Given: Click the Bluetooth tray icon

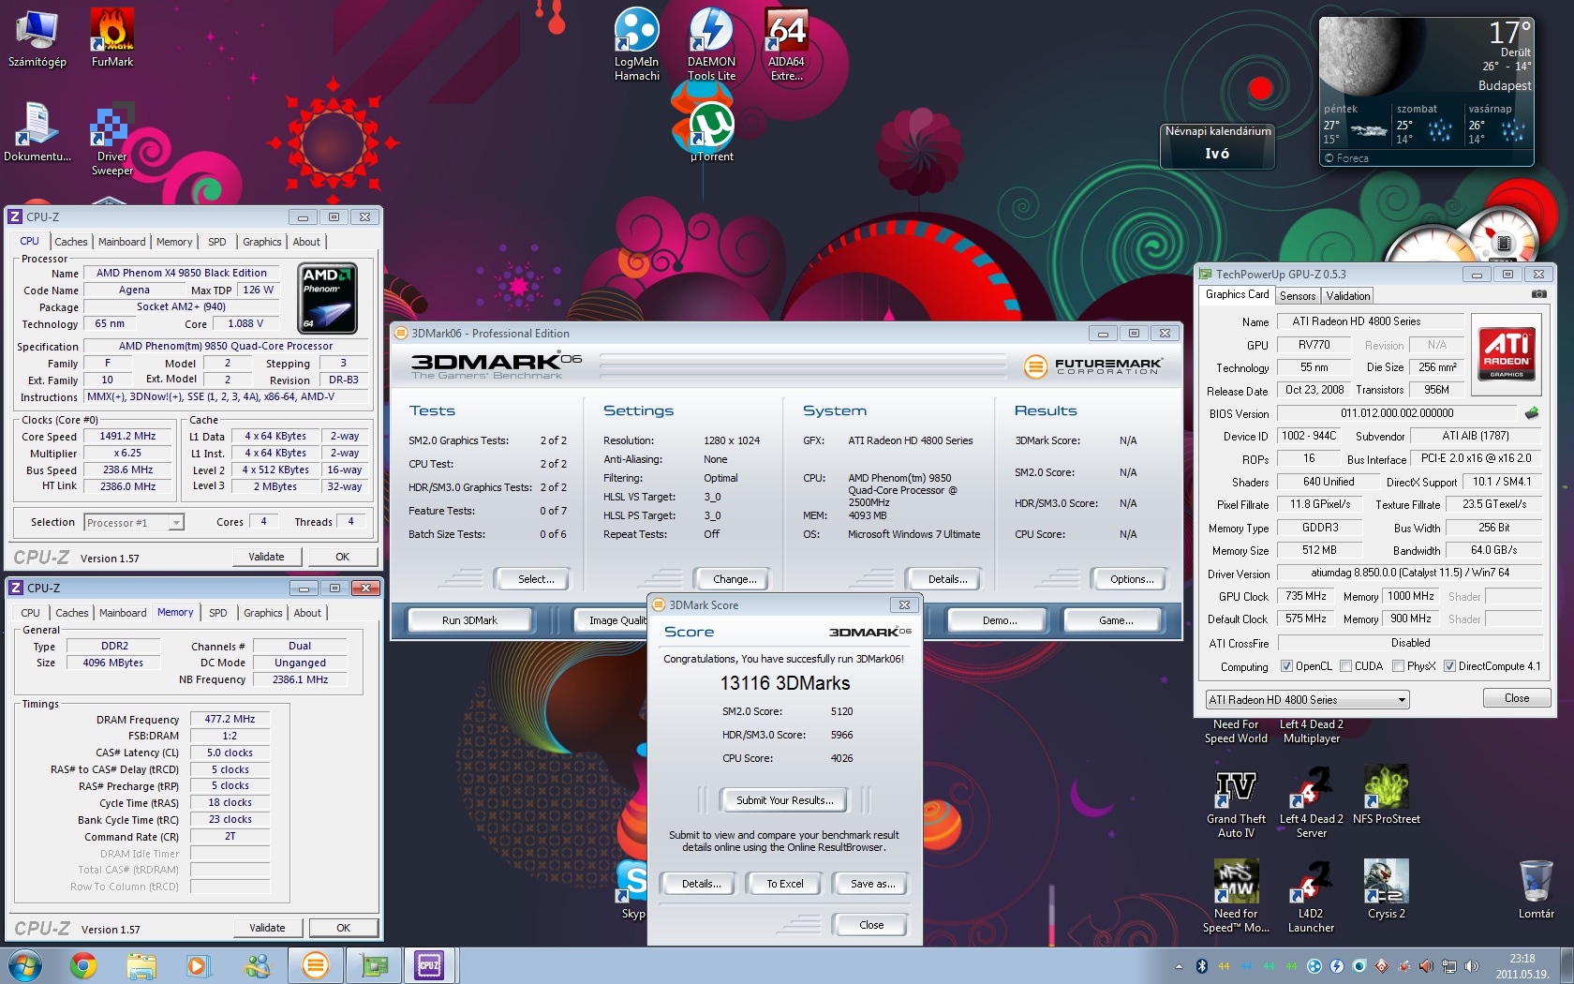Looking at the screenshot, I should pos(1201,966).
